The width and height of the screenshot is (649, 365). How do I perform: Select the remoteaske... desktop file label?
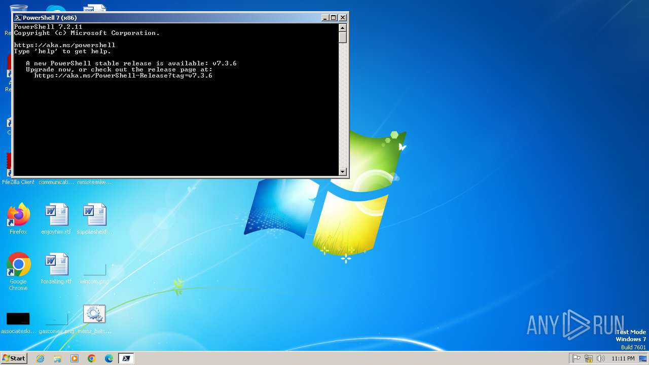pyautogui.click(x=94, y=182)
